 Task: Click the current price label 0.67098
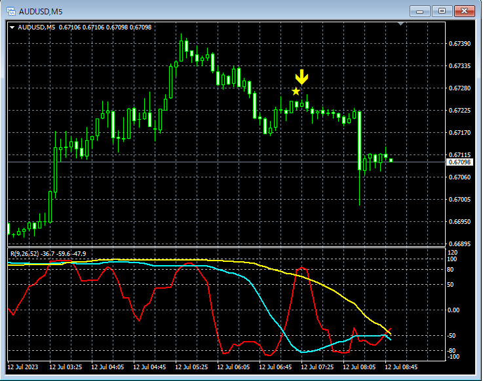tap(459, 162)
